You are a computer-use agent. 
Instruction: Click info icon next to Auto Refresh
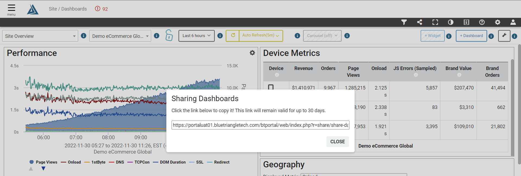(297, 36)
